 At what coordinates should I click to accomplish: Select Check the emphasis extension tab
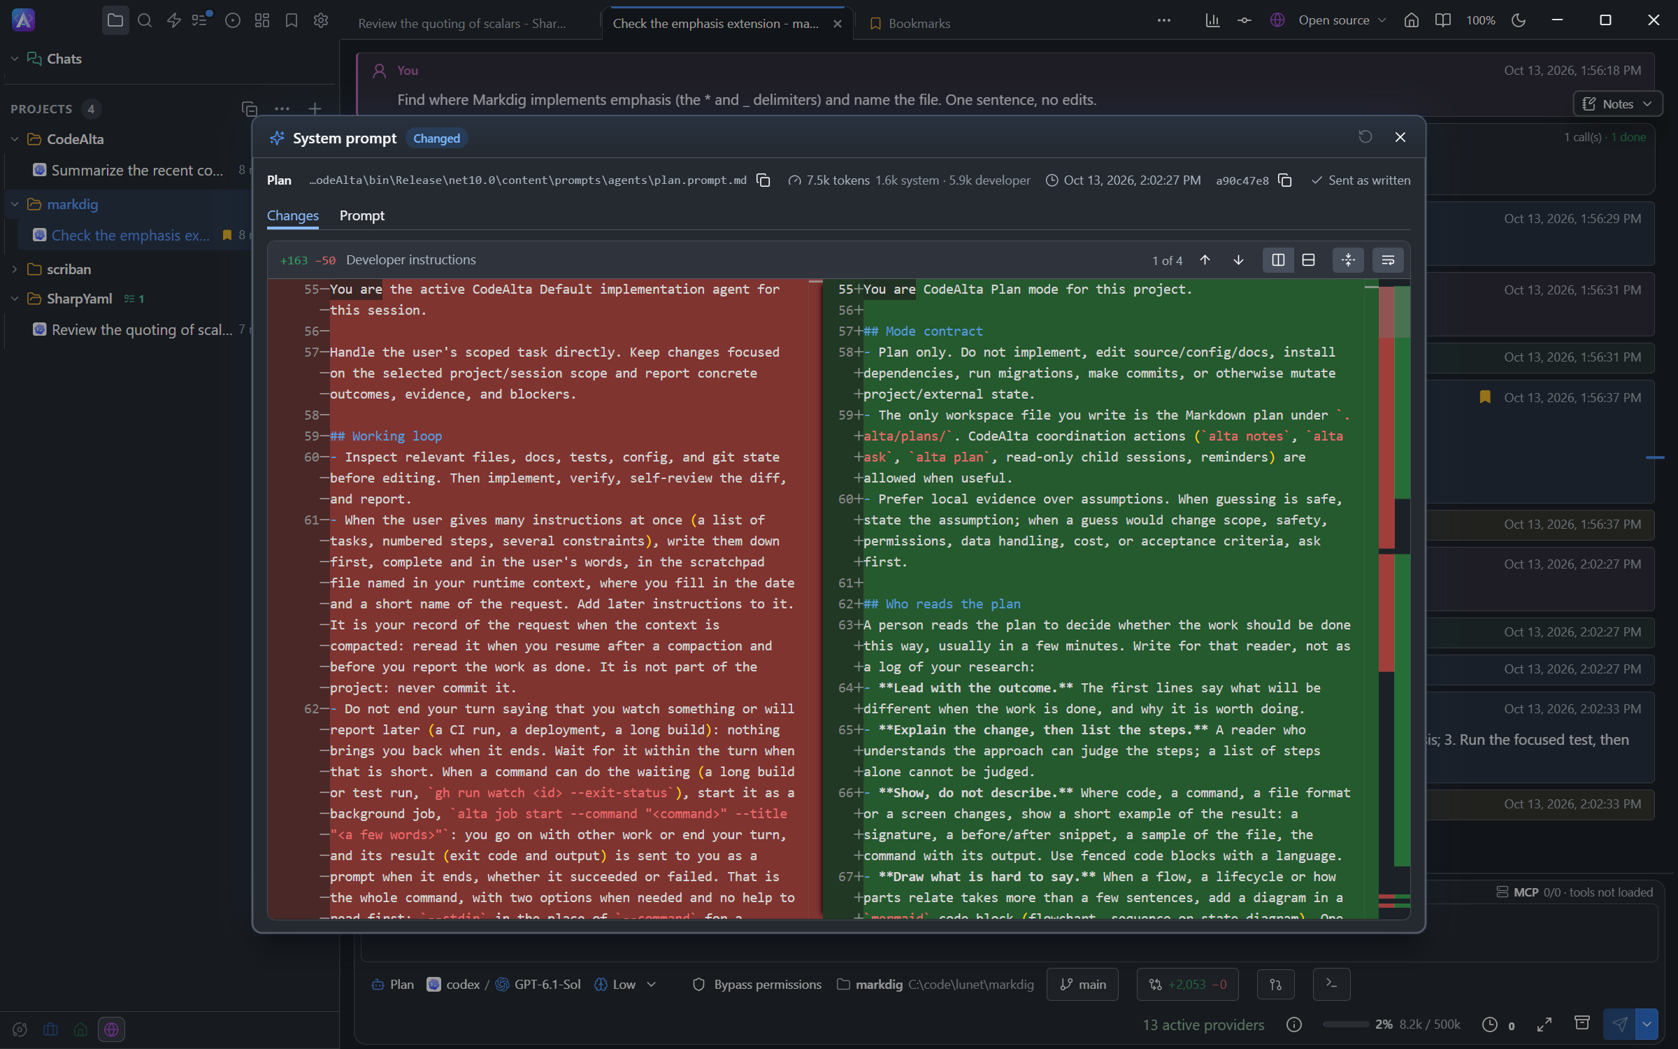click(715, 23)
